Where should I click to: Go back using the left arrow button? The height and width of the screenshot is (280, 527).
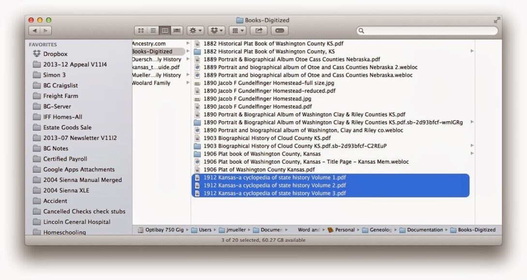click(x=35, y=30)
